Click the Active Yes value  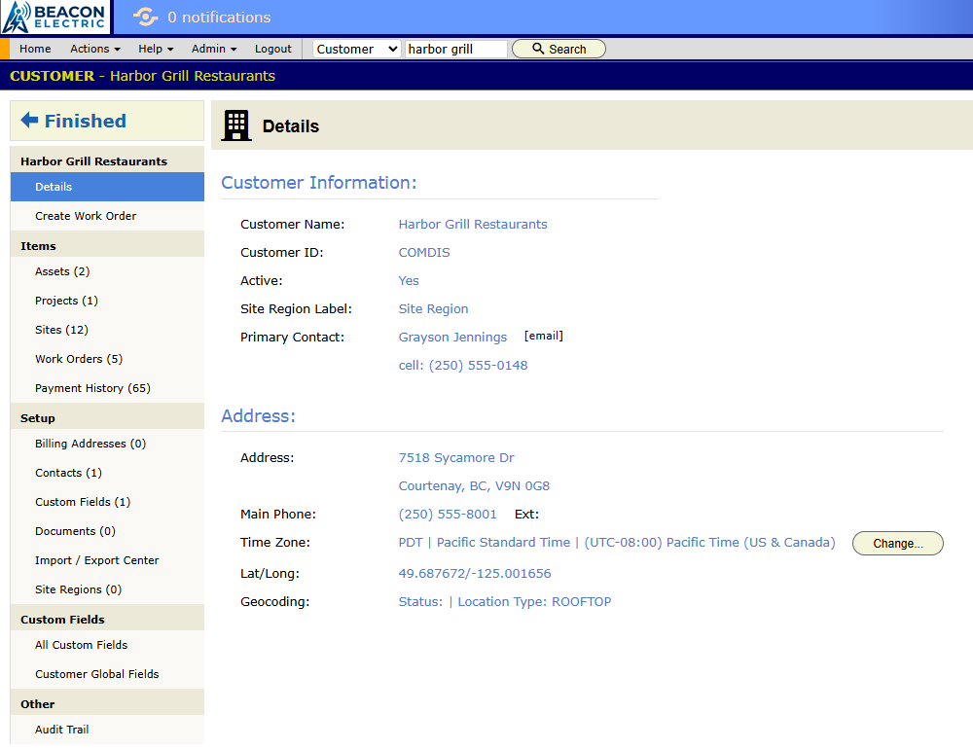click(409, 280)
